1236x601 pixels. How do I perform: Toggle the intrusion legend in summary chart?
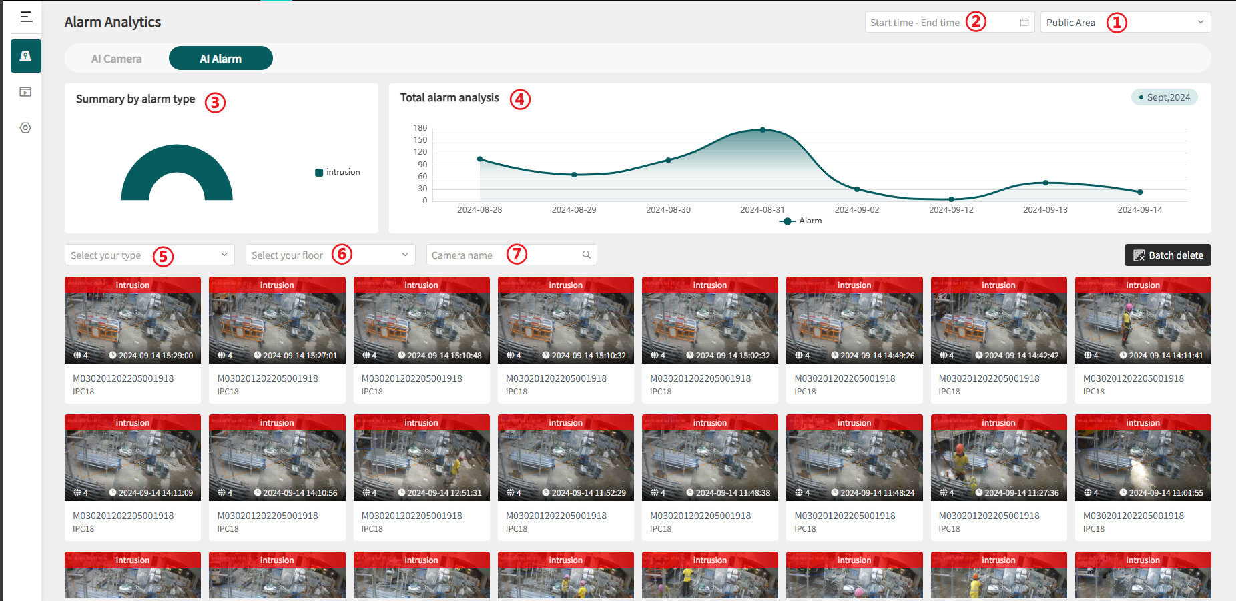pyautogui.click(x=338, y=172)
